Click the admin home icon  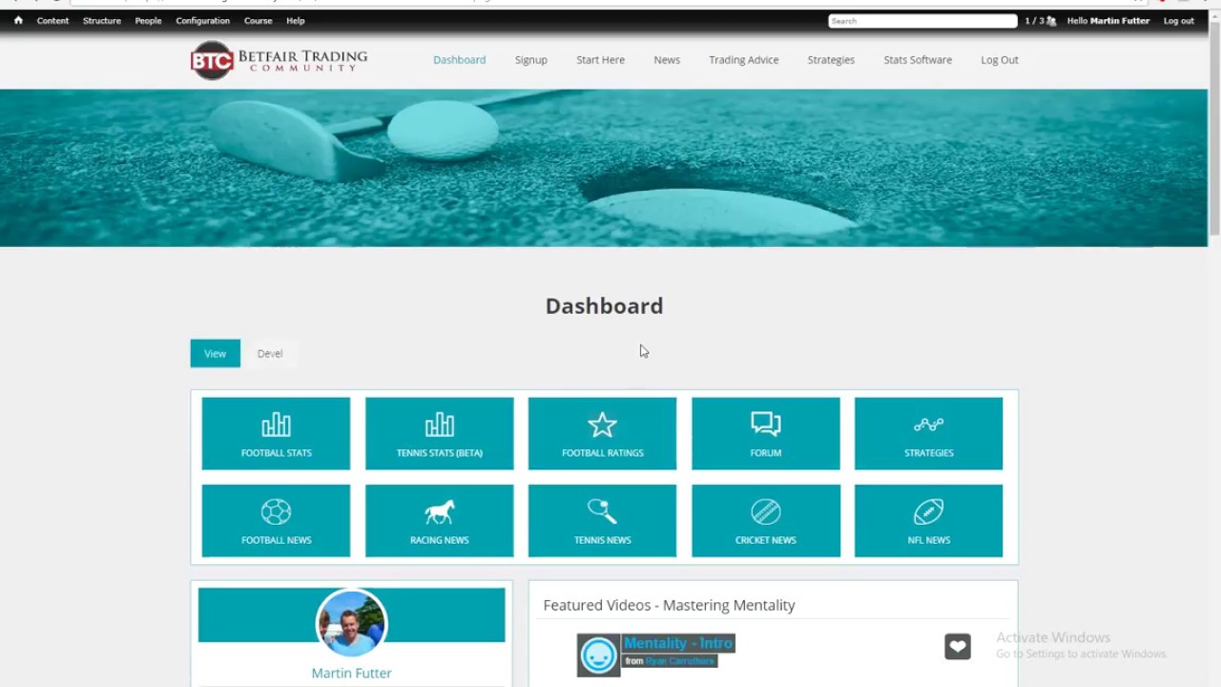[18, 20]
